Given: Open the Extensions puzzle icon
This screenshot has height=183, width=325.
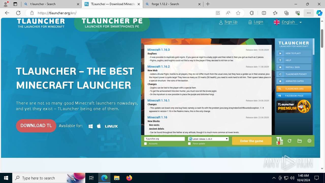Looking at the screenshot, I should pos(252,13).
